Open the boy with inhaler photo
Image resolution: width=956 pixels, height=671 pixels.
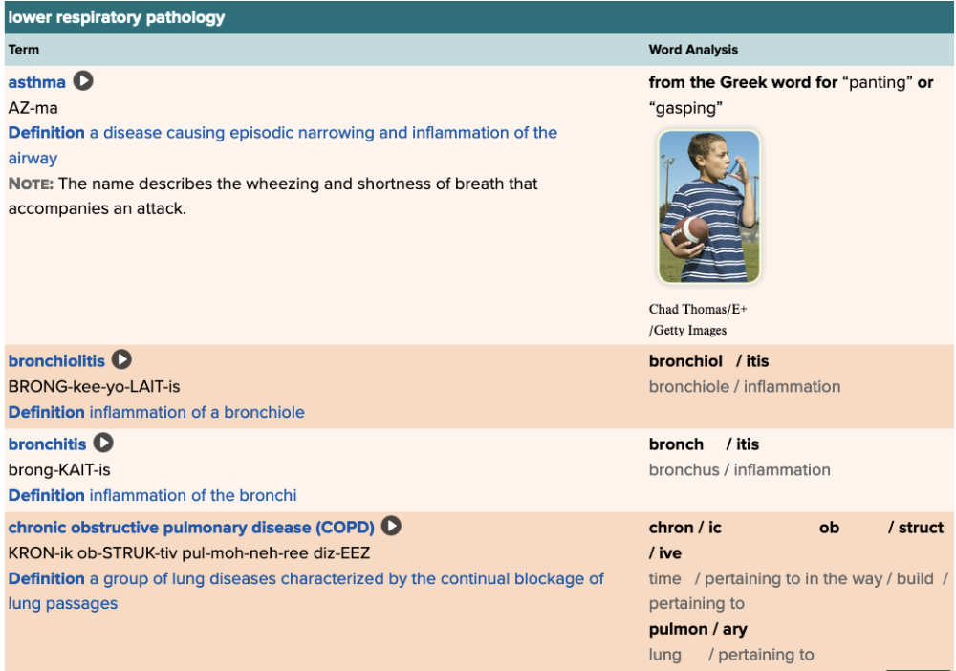coord(708,206)
